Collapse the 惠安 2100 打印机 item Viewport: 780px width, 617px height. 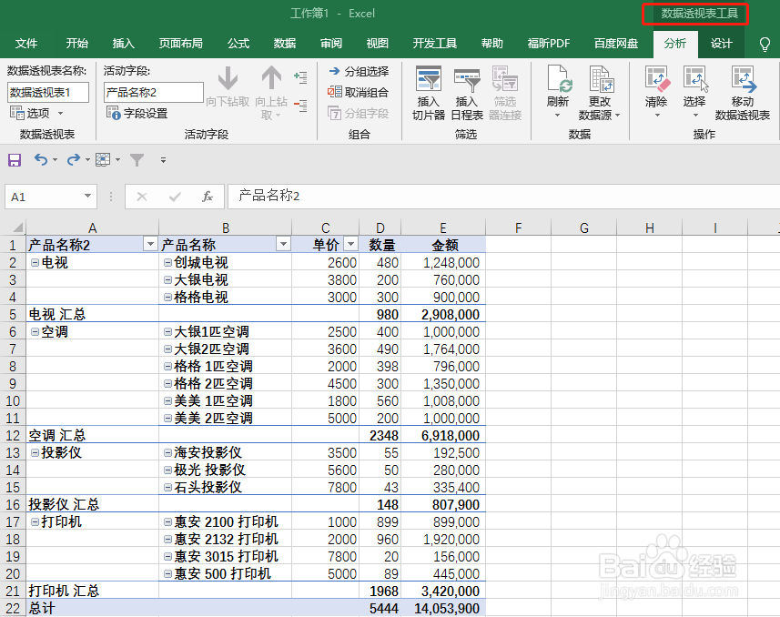(168, 521)
